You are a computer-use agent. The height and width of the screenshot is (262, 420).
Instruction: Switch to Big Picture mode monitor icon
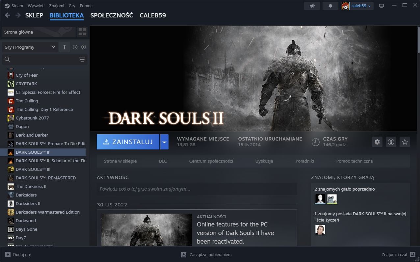point(381,6)
